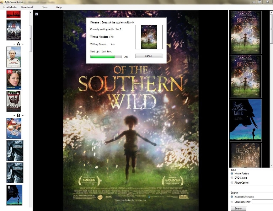Click the letter B section header
The image size is (273, 211).
pos(18,115)
